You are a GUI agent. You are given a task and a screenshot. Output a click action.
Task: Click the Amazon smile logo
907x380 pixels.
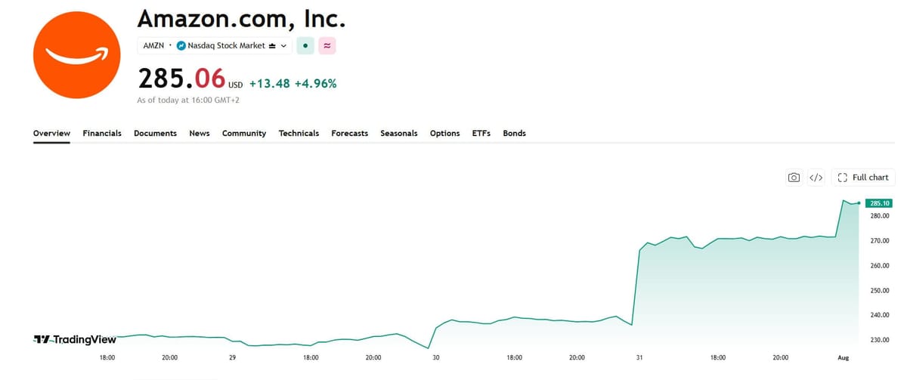pyautogui.click(x=76, y=54)
